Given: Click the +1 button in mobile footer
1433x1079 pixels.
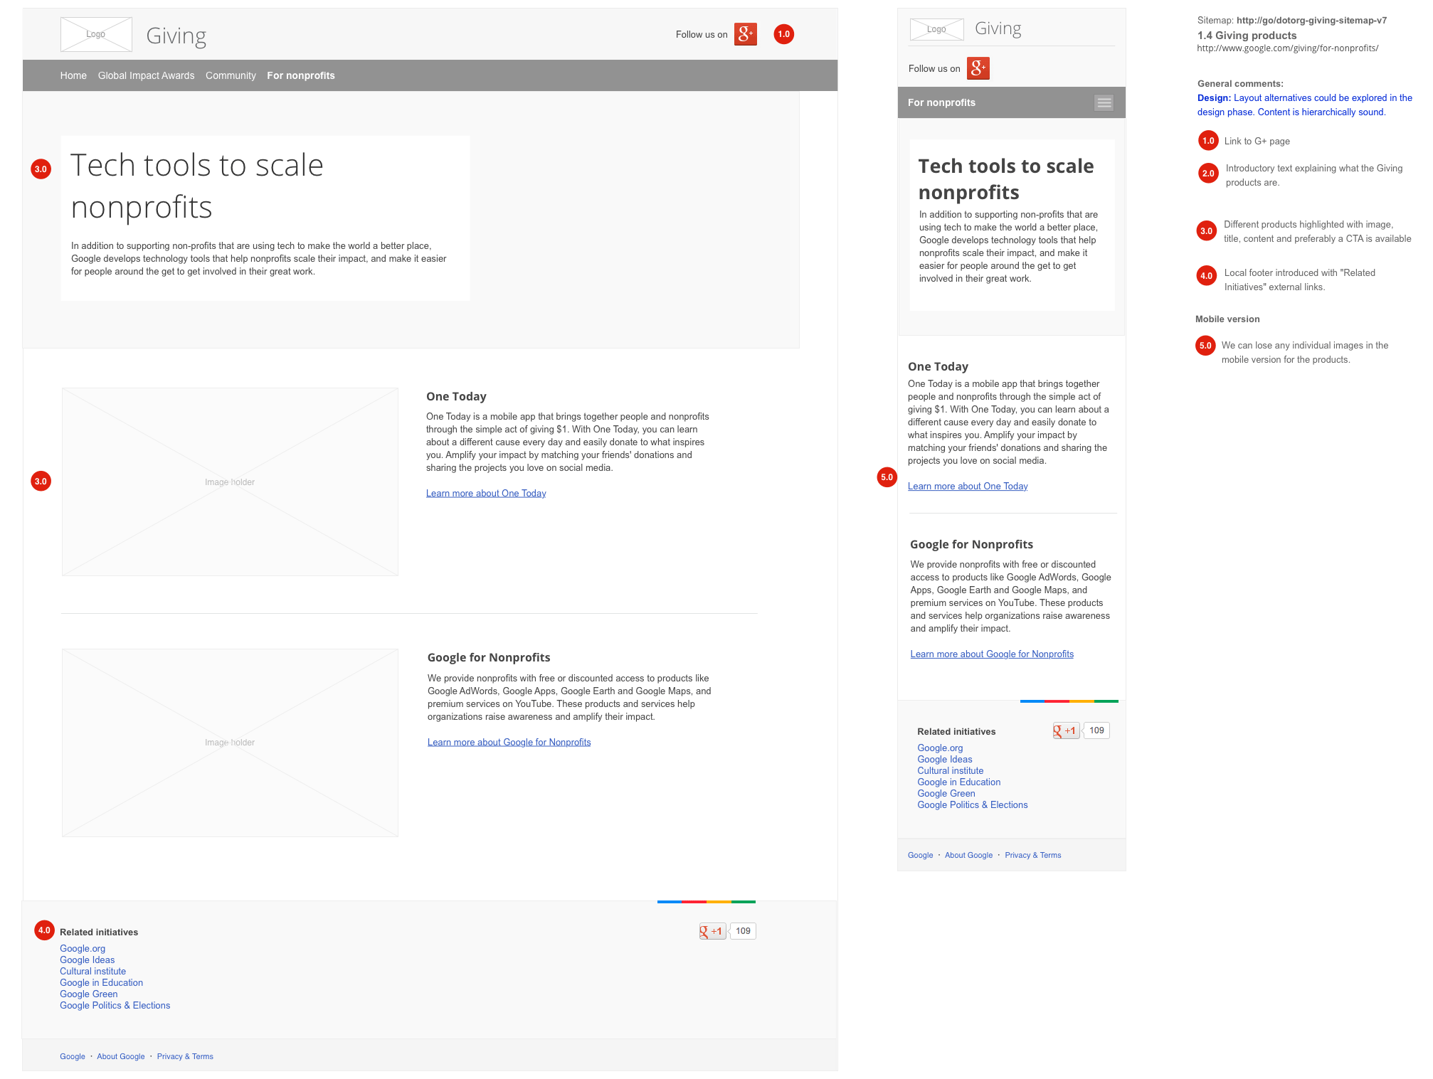Looking at the screenshot, I should click(x=1066, y=730).
